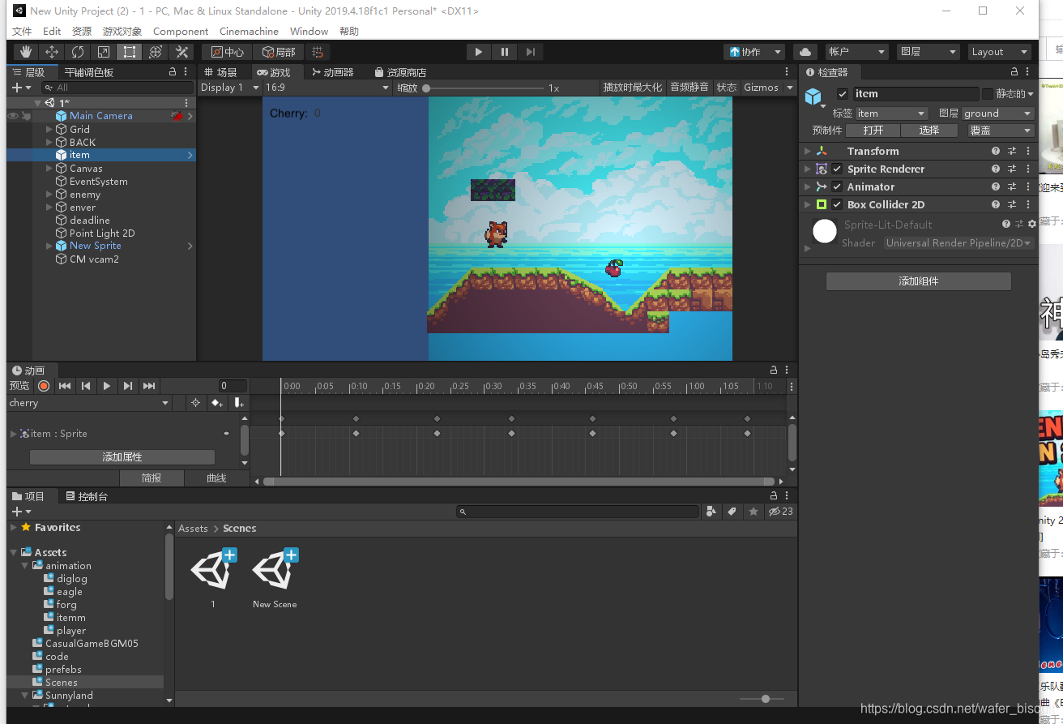Select the Move tool
The width and height of the screenshot is (1063, 724).
click(x=52, y=52)
